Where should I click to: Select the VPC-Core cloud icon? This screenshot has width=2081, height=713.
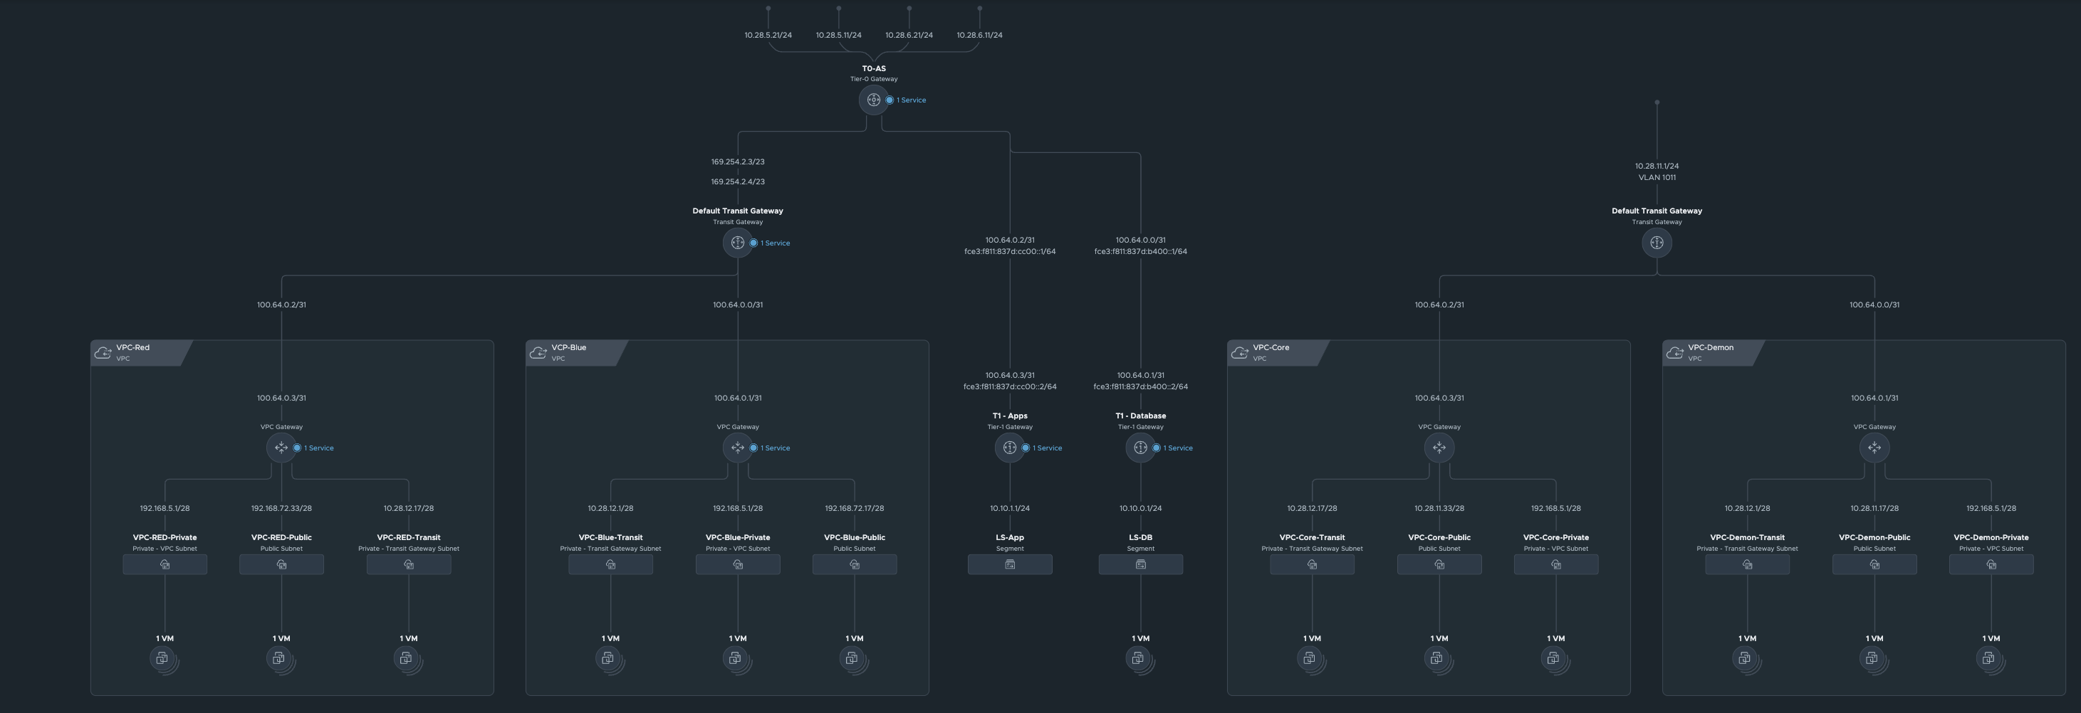[1239, 352]
